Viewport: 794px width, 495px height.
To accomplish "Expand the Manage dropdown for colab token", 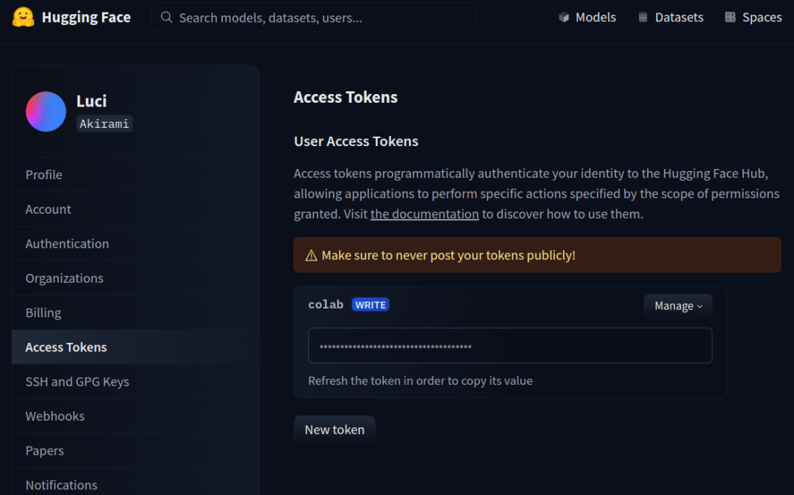I will [x=678, y=306].
